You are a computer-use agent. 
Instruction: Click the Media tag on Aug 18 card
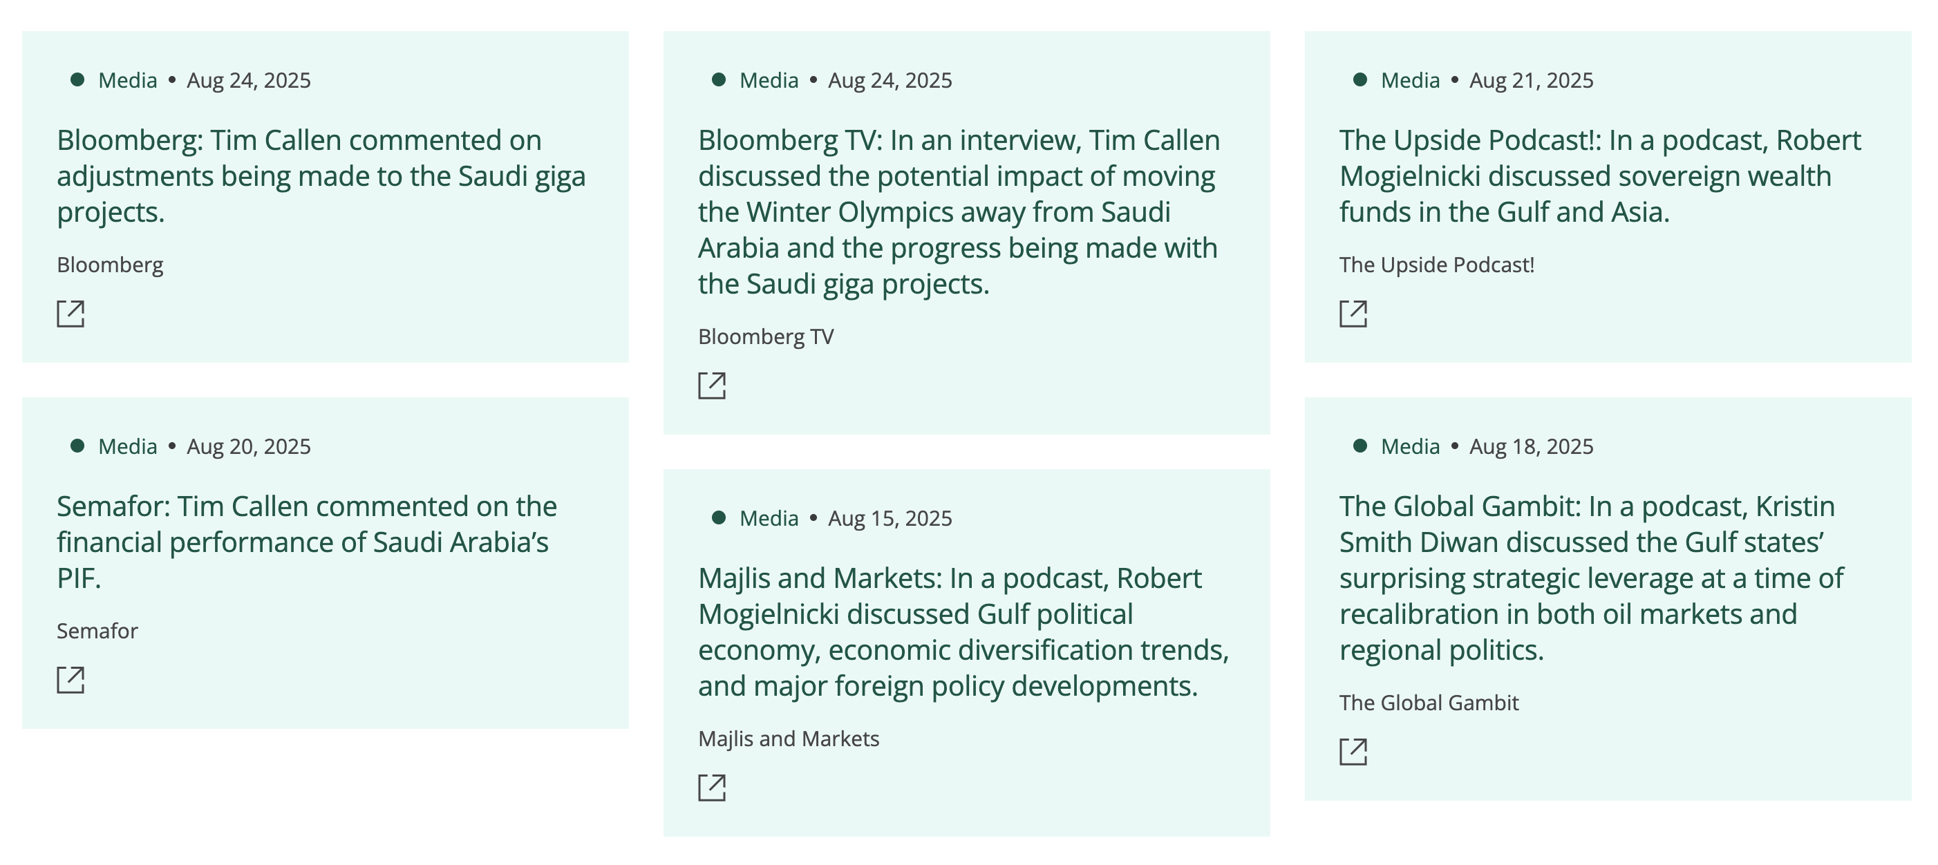click(1410, 447)
